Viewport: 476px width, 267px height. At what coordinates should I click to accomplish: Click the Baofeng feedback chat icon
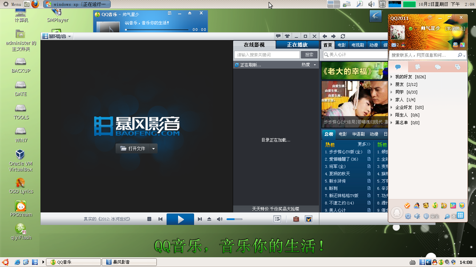coord(278,36)
